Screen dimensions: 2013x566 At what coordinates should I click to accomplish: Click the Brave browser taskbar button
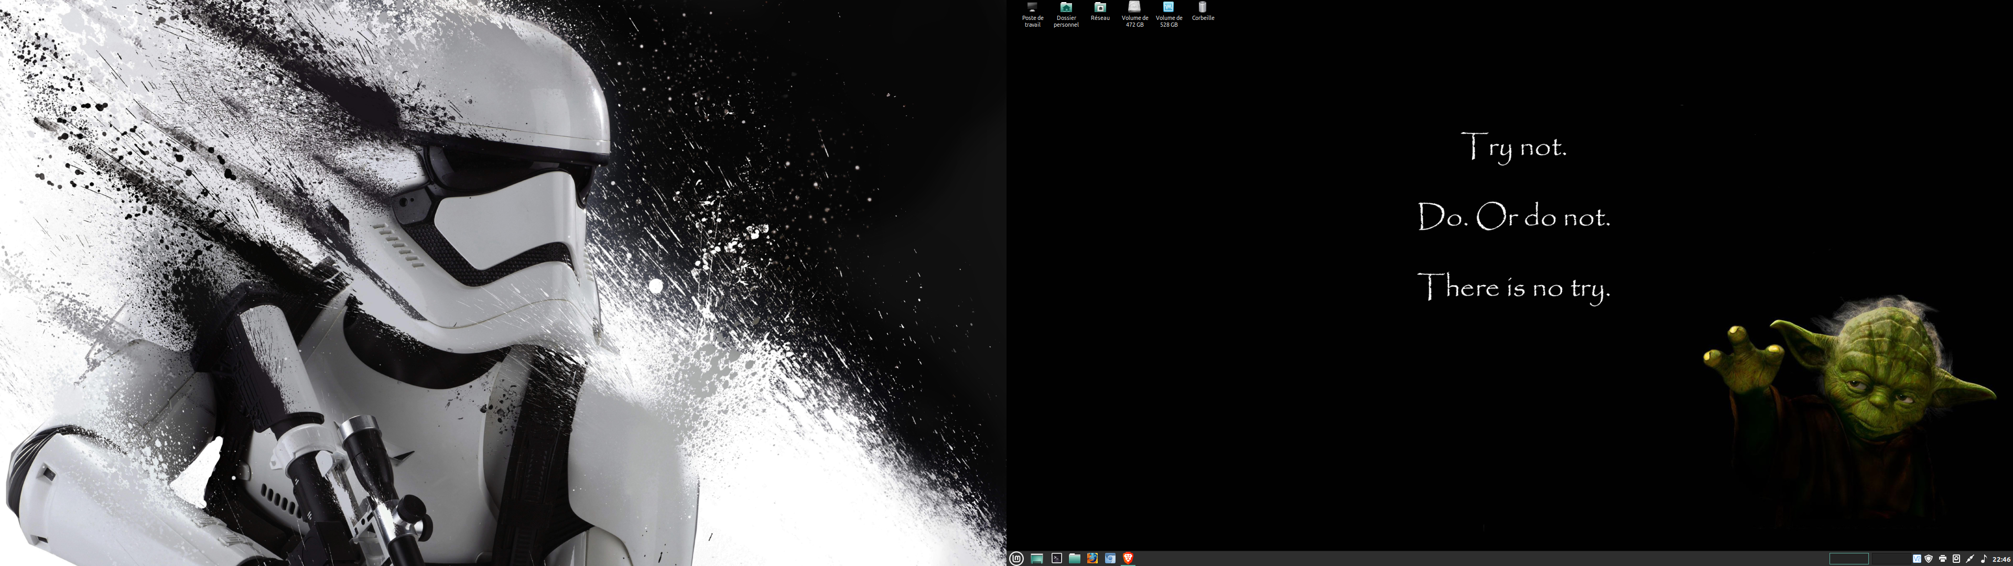coord(1128,558)
